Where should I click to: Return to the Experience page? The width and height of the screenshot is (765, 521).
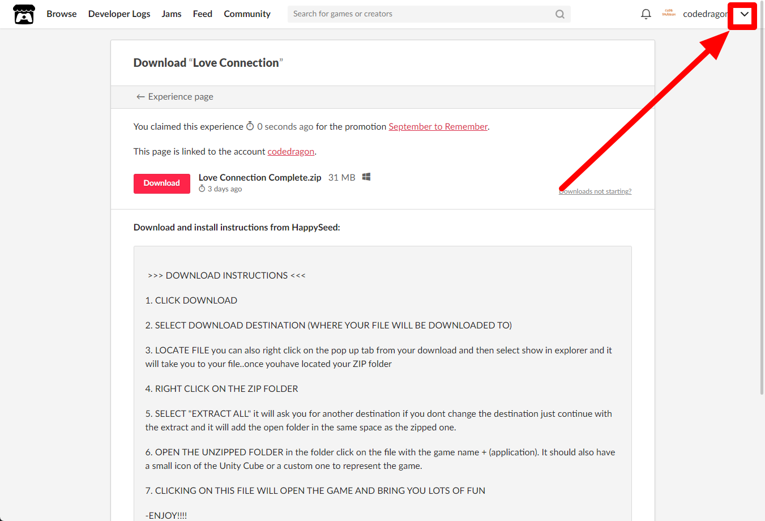tap(174, 97)
